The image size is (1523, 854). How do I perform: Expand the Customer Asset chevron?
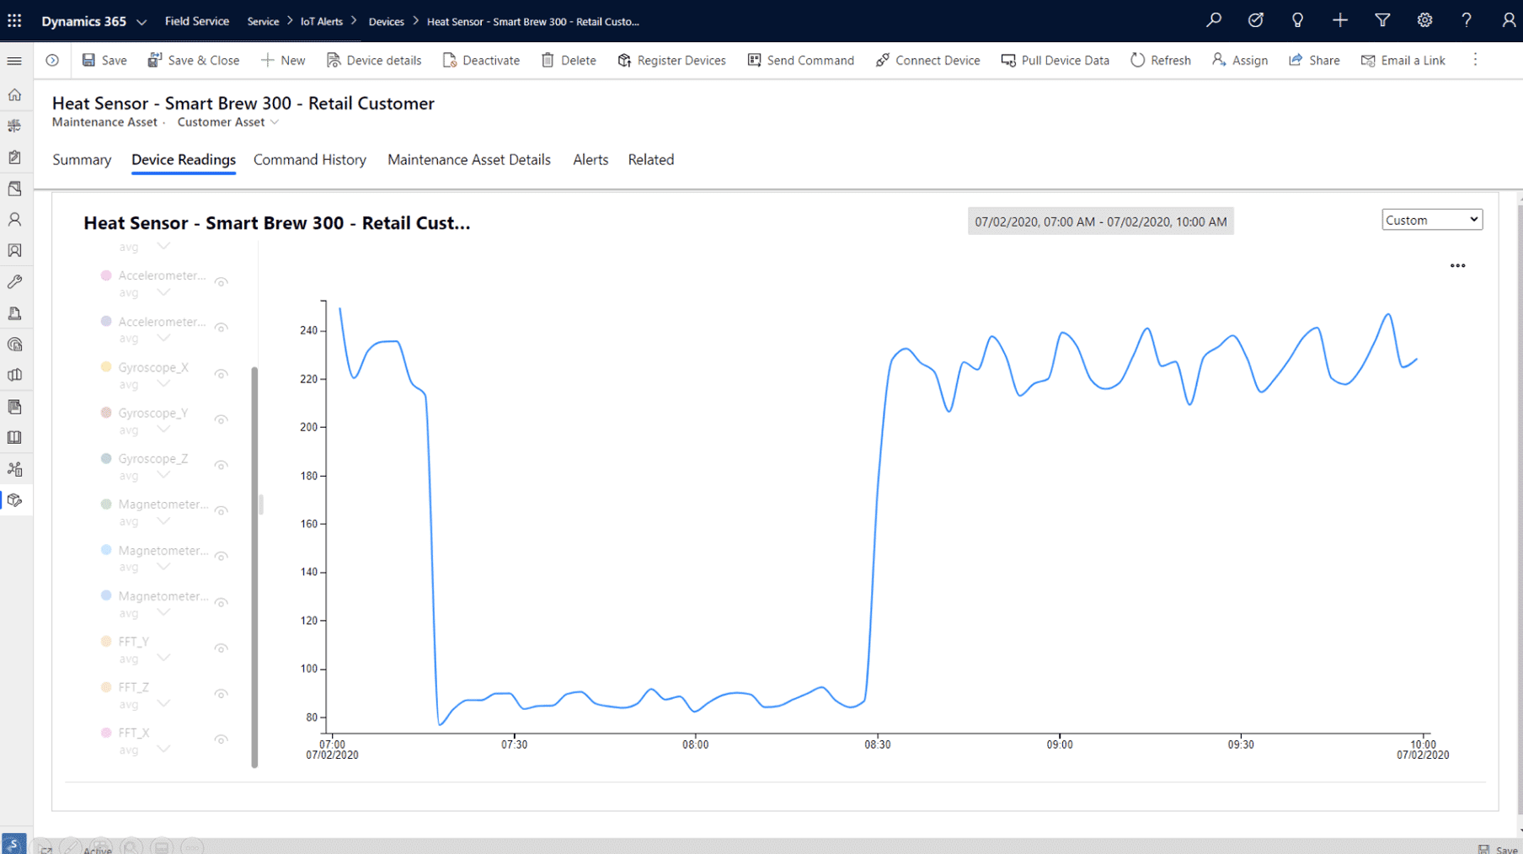(x=274, y=122)
